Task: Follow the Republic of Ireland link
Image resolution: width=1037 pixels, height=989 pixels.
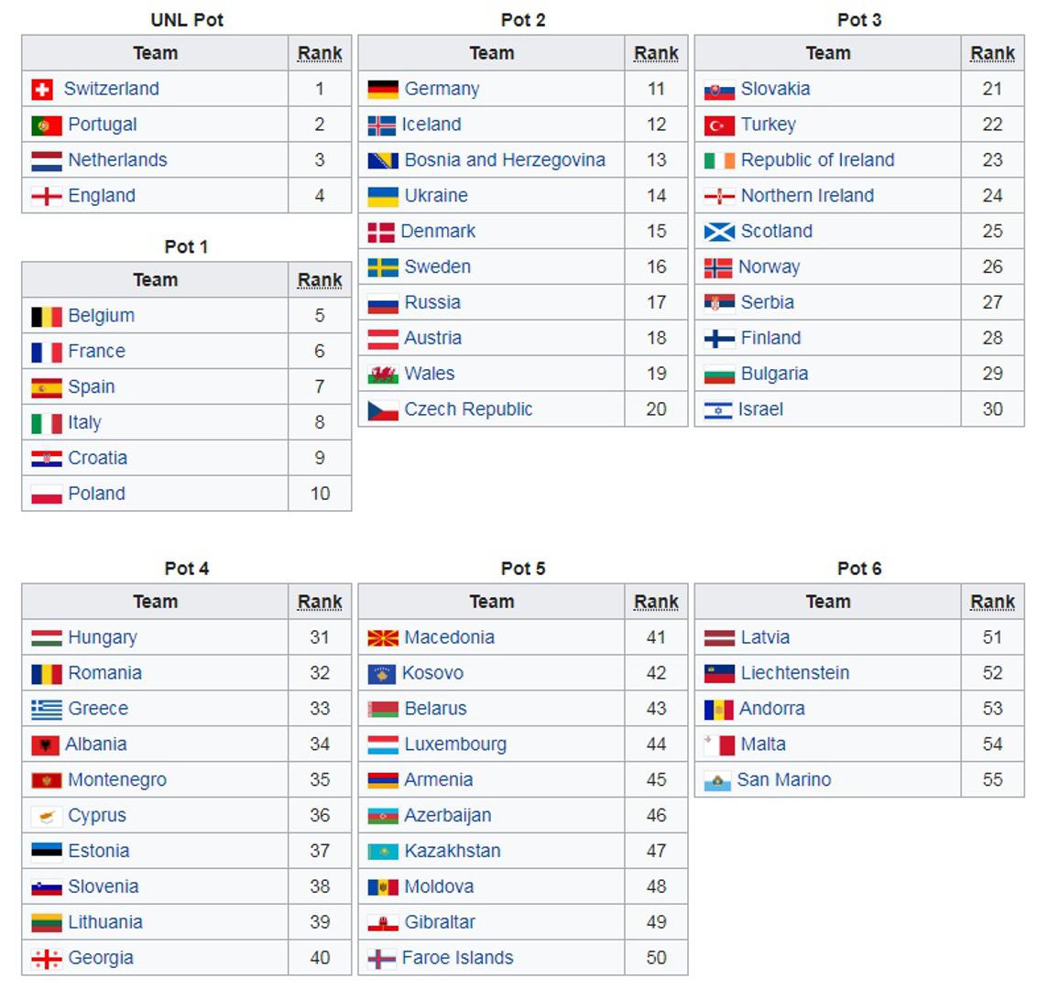Action: click(817, 160)
